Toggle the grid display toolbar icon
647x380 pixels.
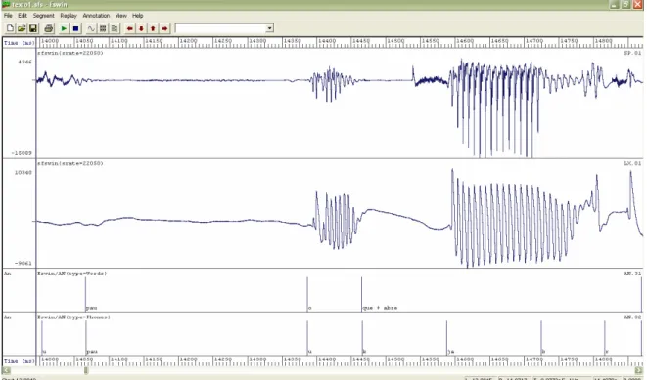click(x=103, y=28)
